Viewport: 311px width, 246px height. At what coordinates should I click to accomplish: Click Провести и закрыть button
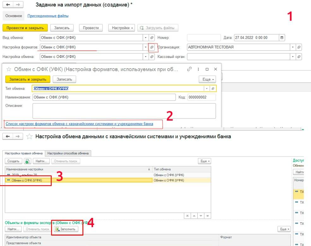click(25, 28)
